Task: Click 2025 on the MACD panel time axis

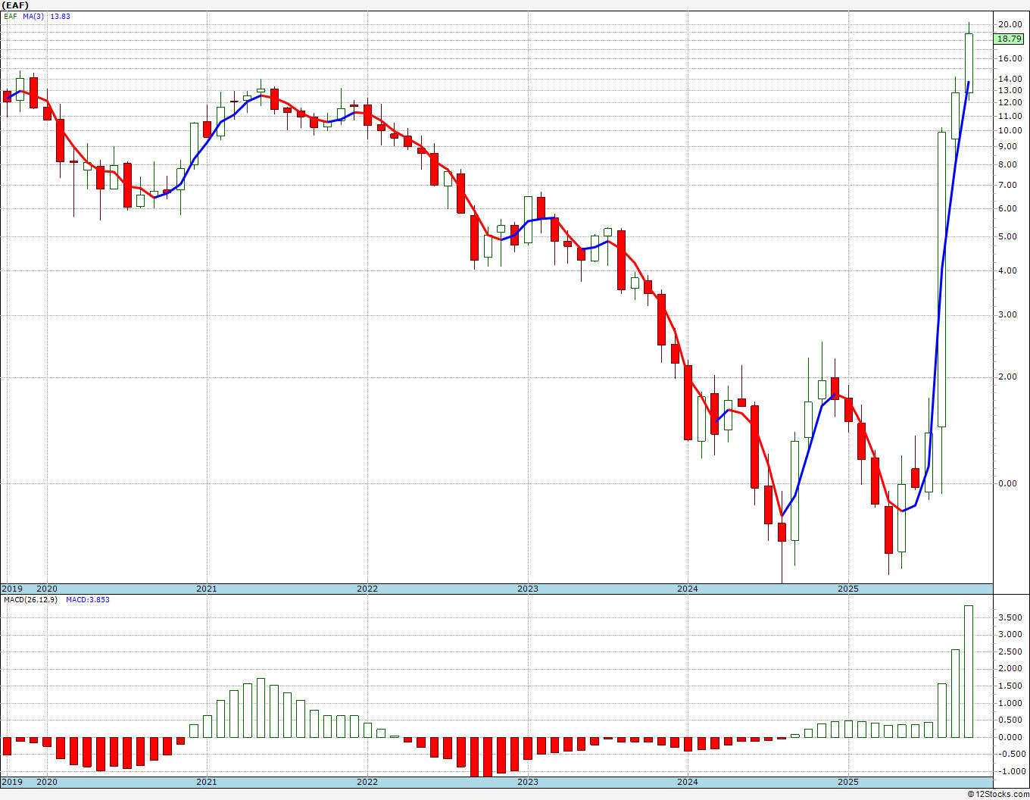Action: click(x=848, y=782)
